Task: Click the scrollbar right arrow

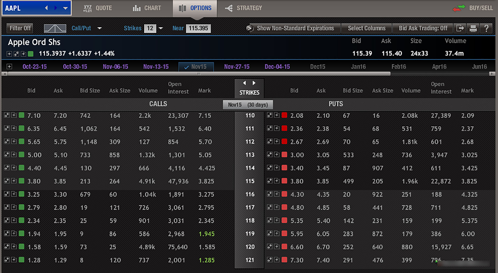Action: point(492,74)
